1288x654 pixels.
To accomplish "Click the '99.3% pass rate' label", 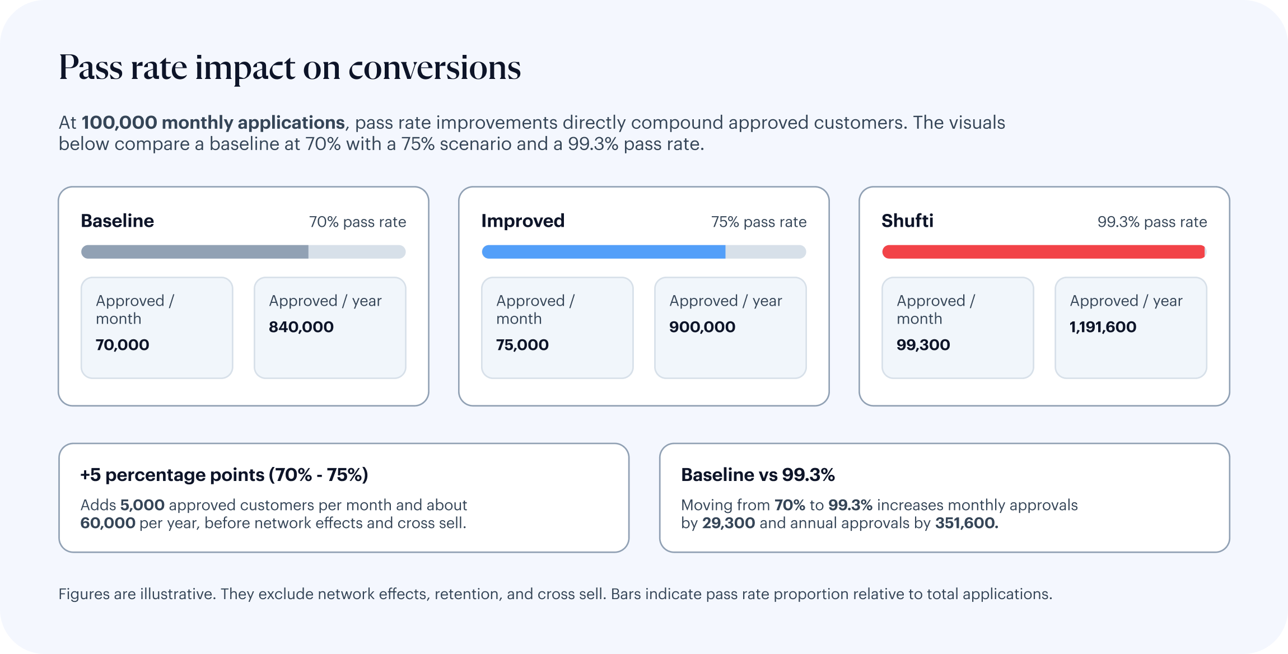I will tap(1152, 222).
